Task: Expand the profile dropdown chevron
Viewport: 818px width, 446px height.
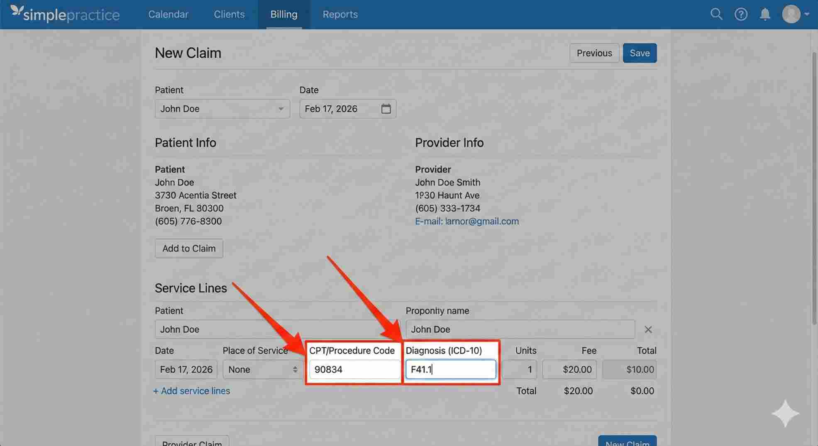Action: (807, 14)
